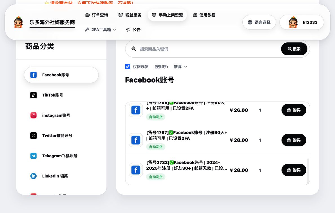Screen dimensions: 335x213
Task: Click 自动发货 tag on 货号1767
Action: [x=156, y=147]
